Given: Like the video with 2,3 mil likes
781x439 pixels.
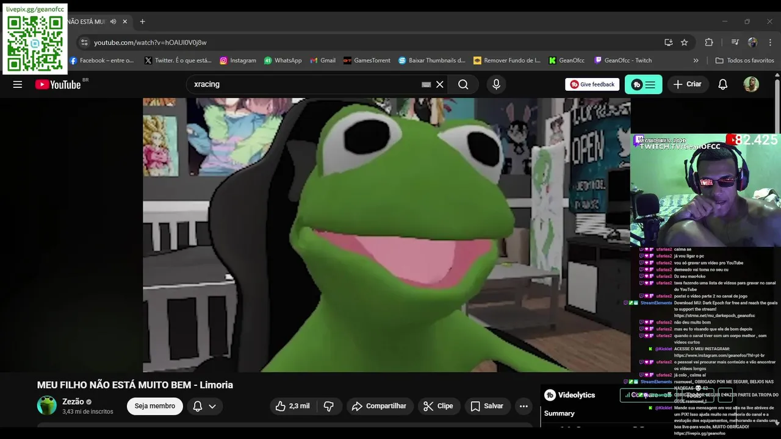Looking at the screenshot, I should [292, 406].
